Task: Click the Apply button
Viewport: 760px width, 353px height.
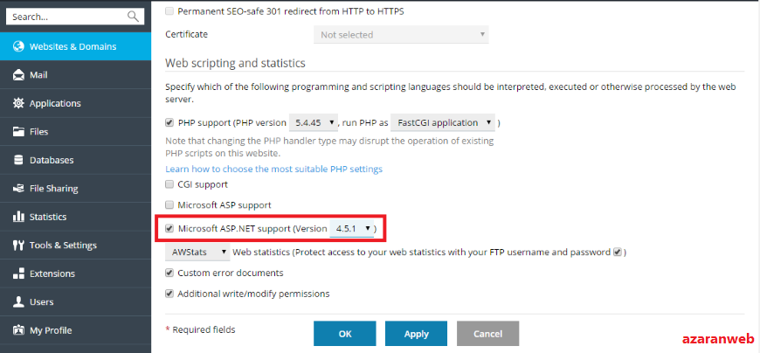Action: point(417,334)
